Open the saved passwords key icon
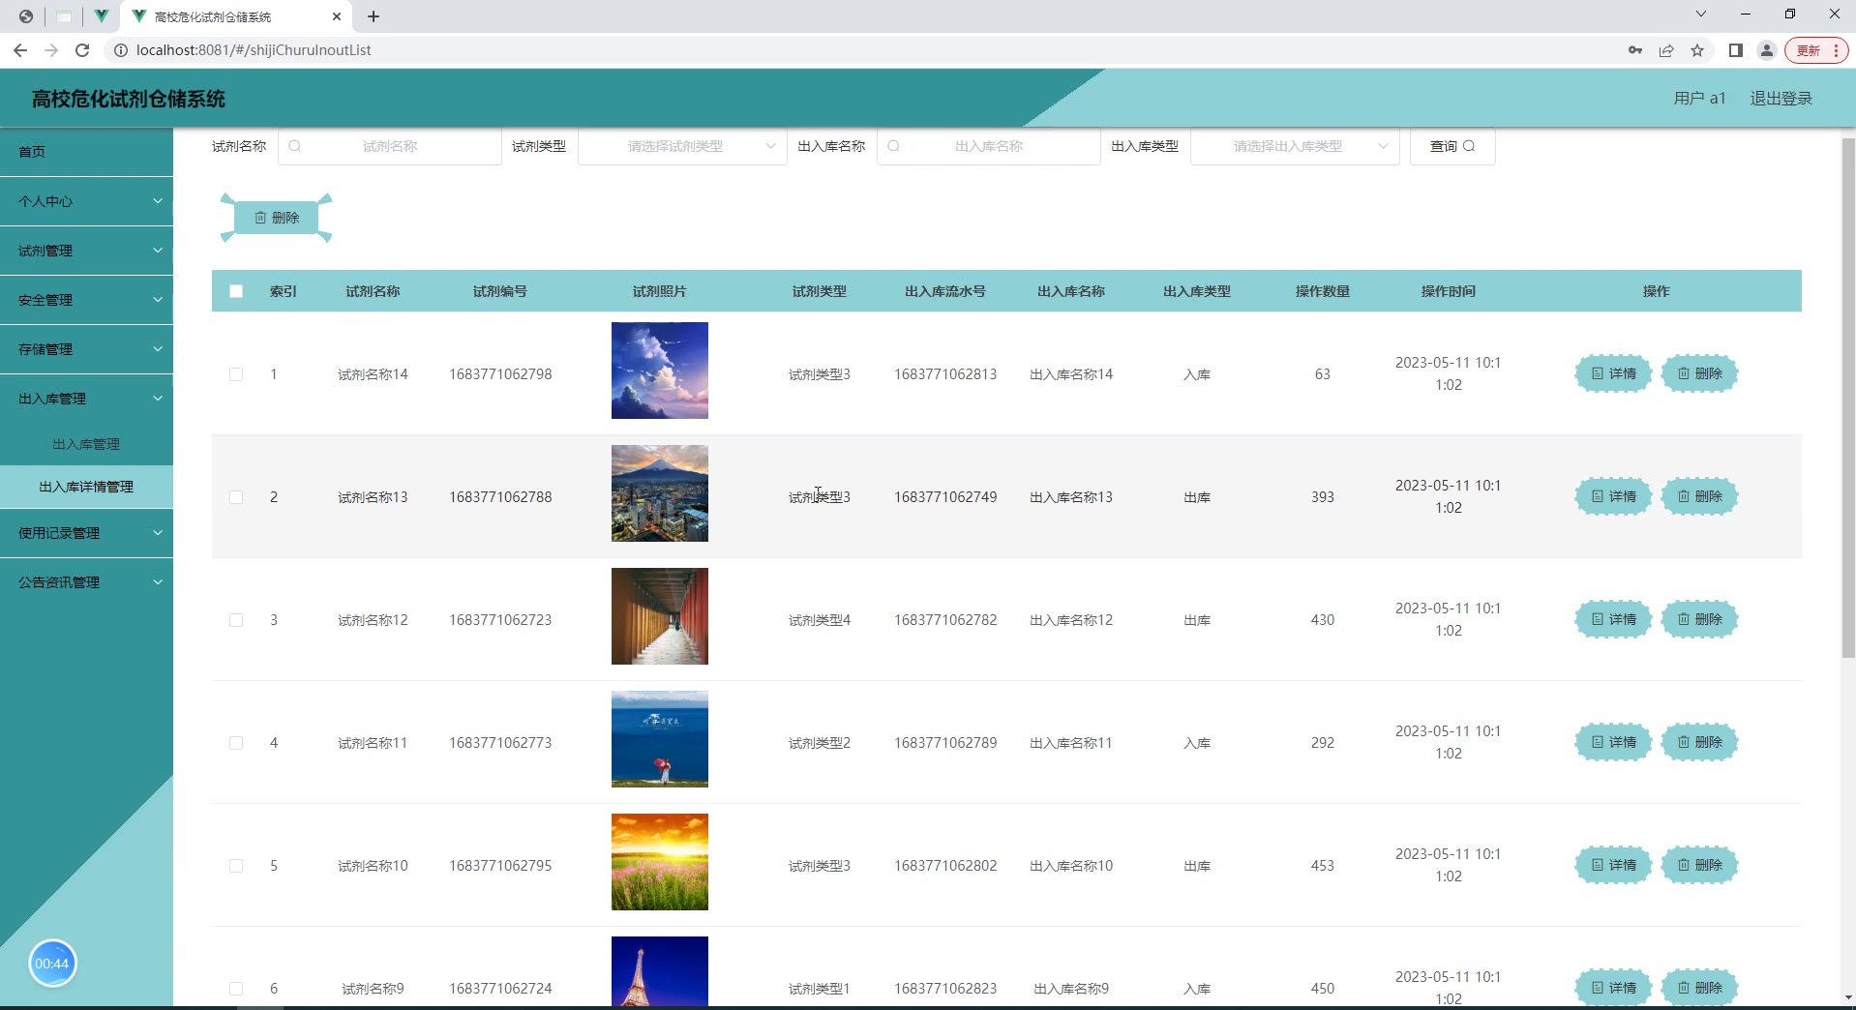 [x=1635, y=50]
